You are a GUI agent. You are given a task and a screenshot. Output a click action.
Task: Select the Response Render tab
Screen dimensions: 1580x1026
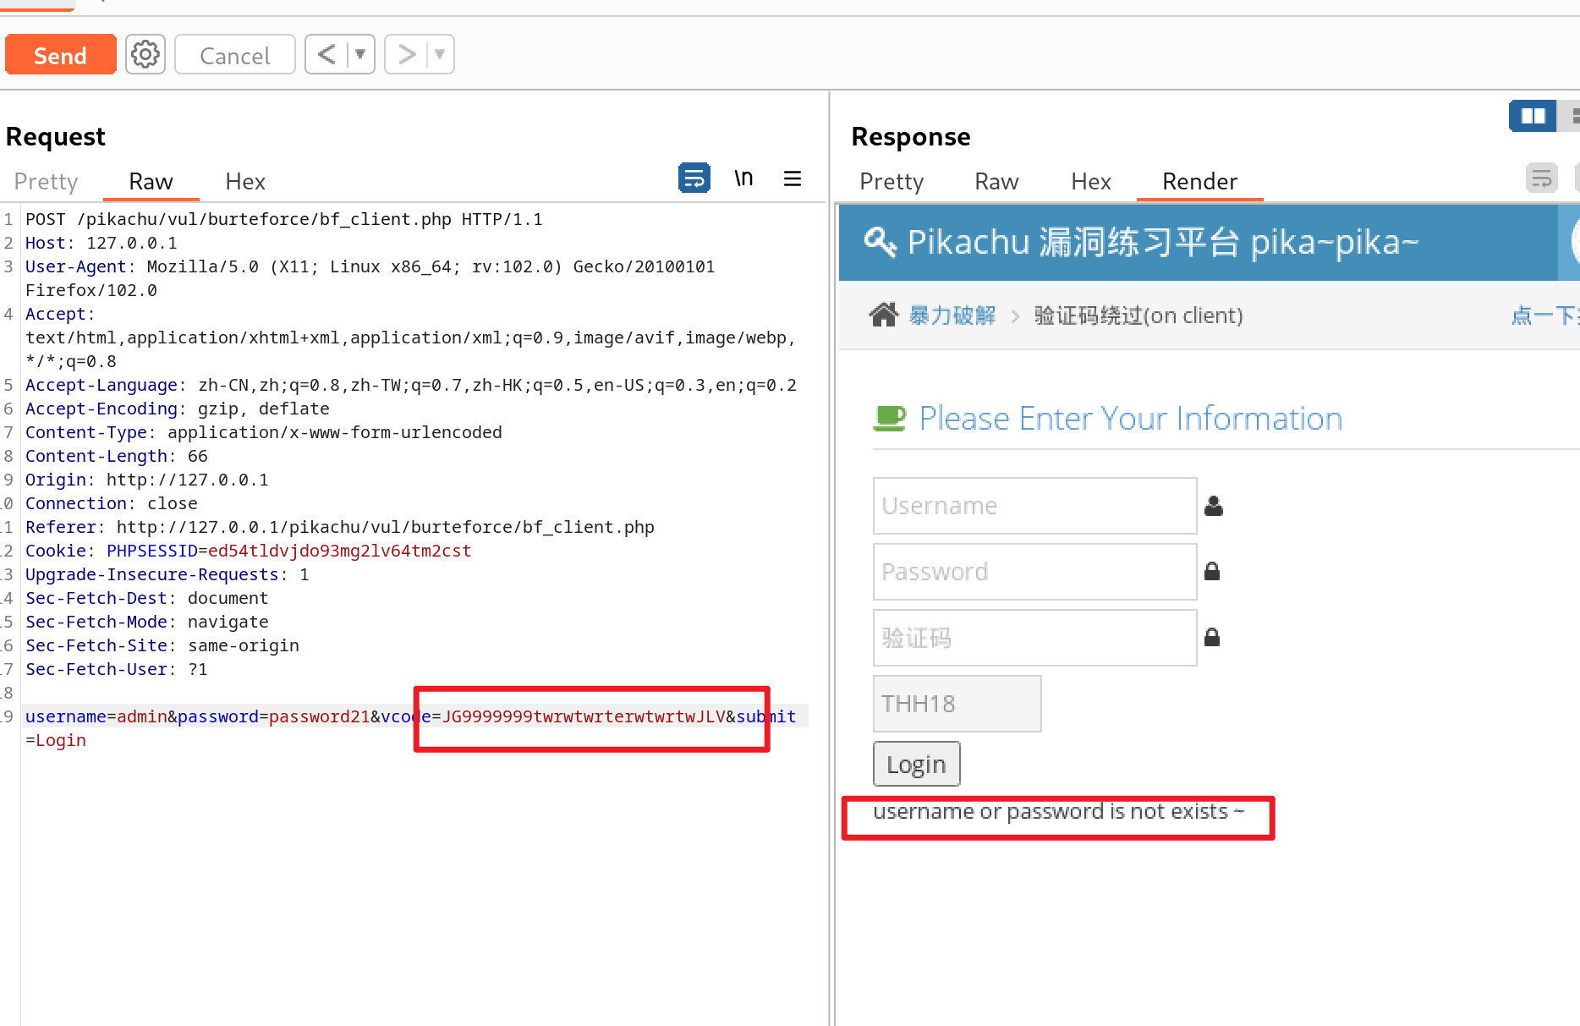click(1199, 181)
